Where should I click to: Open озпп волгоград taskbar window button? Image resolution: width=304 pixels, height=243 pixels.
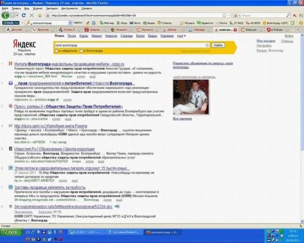[163, 232]
